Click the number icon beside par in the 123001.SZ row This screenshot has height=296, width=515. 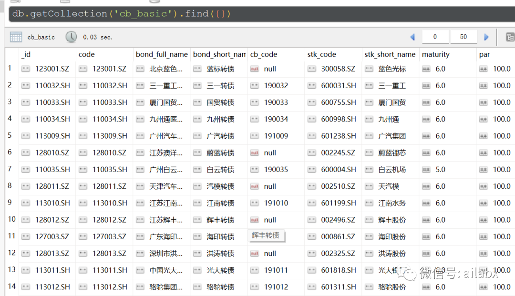point(483,69)
